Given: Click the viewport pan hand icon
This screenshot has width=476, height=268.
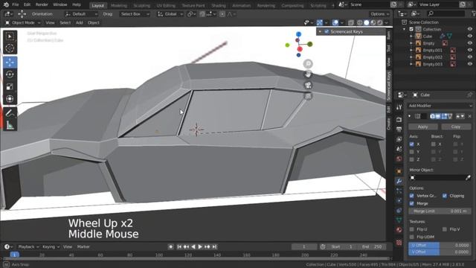Looking at the screenshot, I should click(x=308, y=74).
